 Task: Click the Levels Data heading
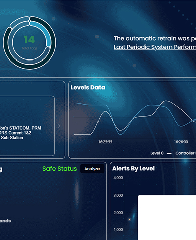click(88, 87)
